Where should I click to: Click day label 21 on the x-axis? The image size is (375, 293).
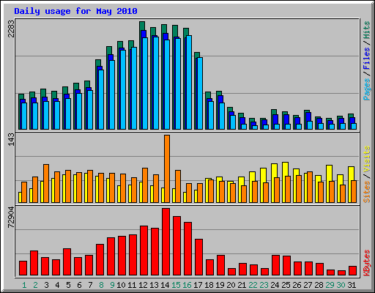pos(242,285)
